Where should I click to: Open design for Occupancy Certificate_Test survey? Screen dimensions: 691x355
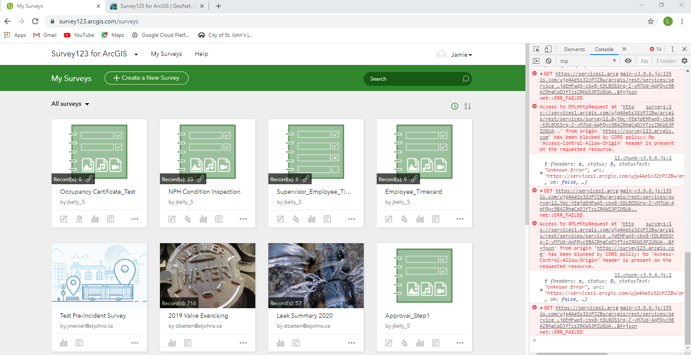click(64, 219)
